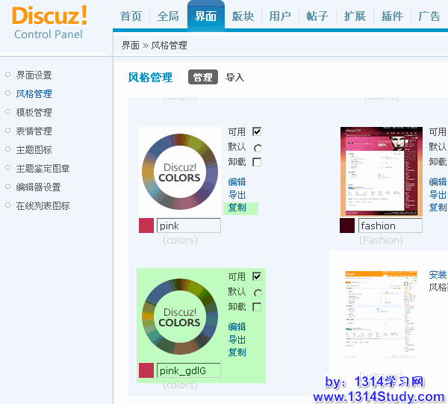The width and height of the screenshot is (448, 404).
Task: Click the 导出 link for the pink_gdlG style
Action: (x=237, y=340)
